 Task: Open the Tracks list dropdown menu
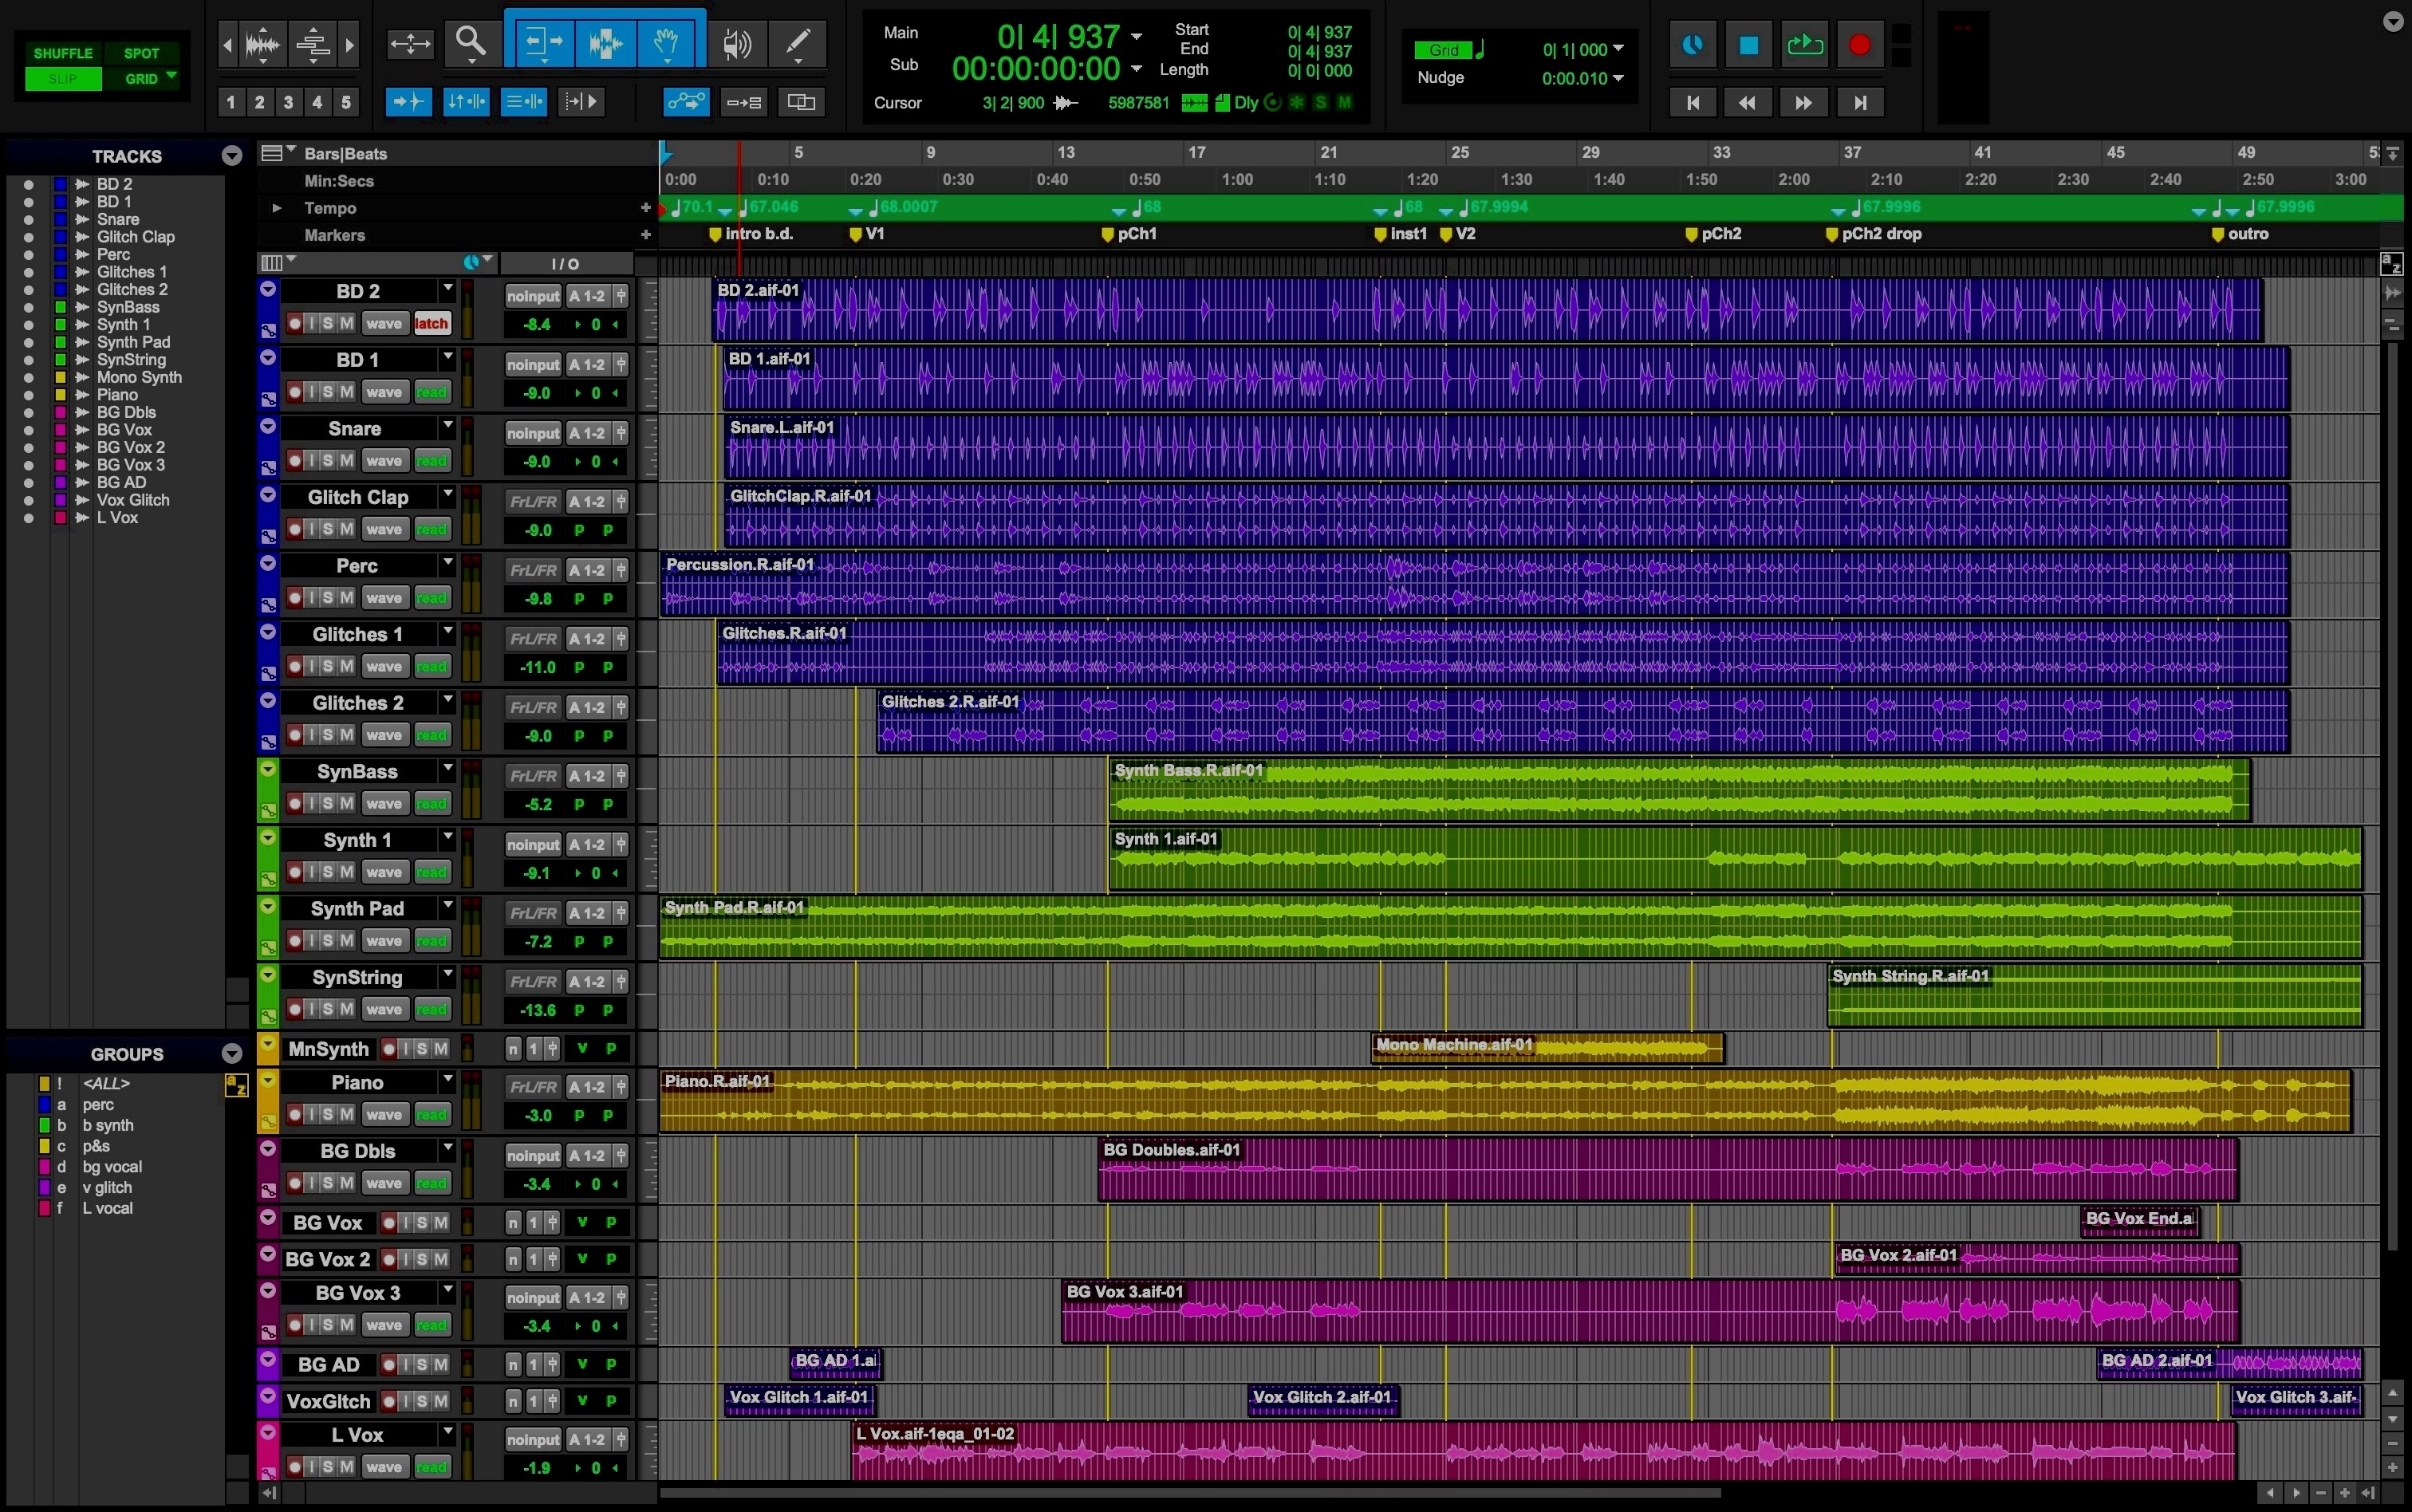pyautogui.click(x=232, y=156)
